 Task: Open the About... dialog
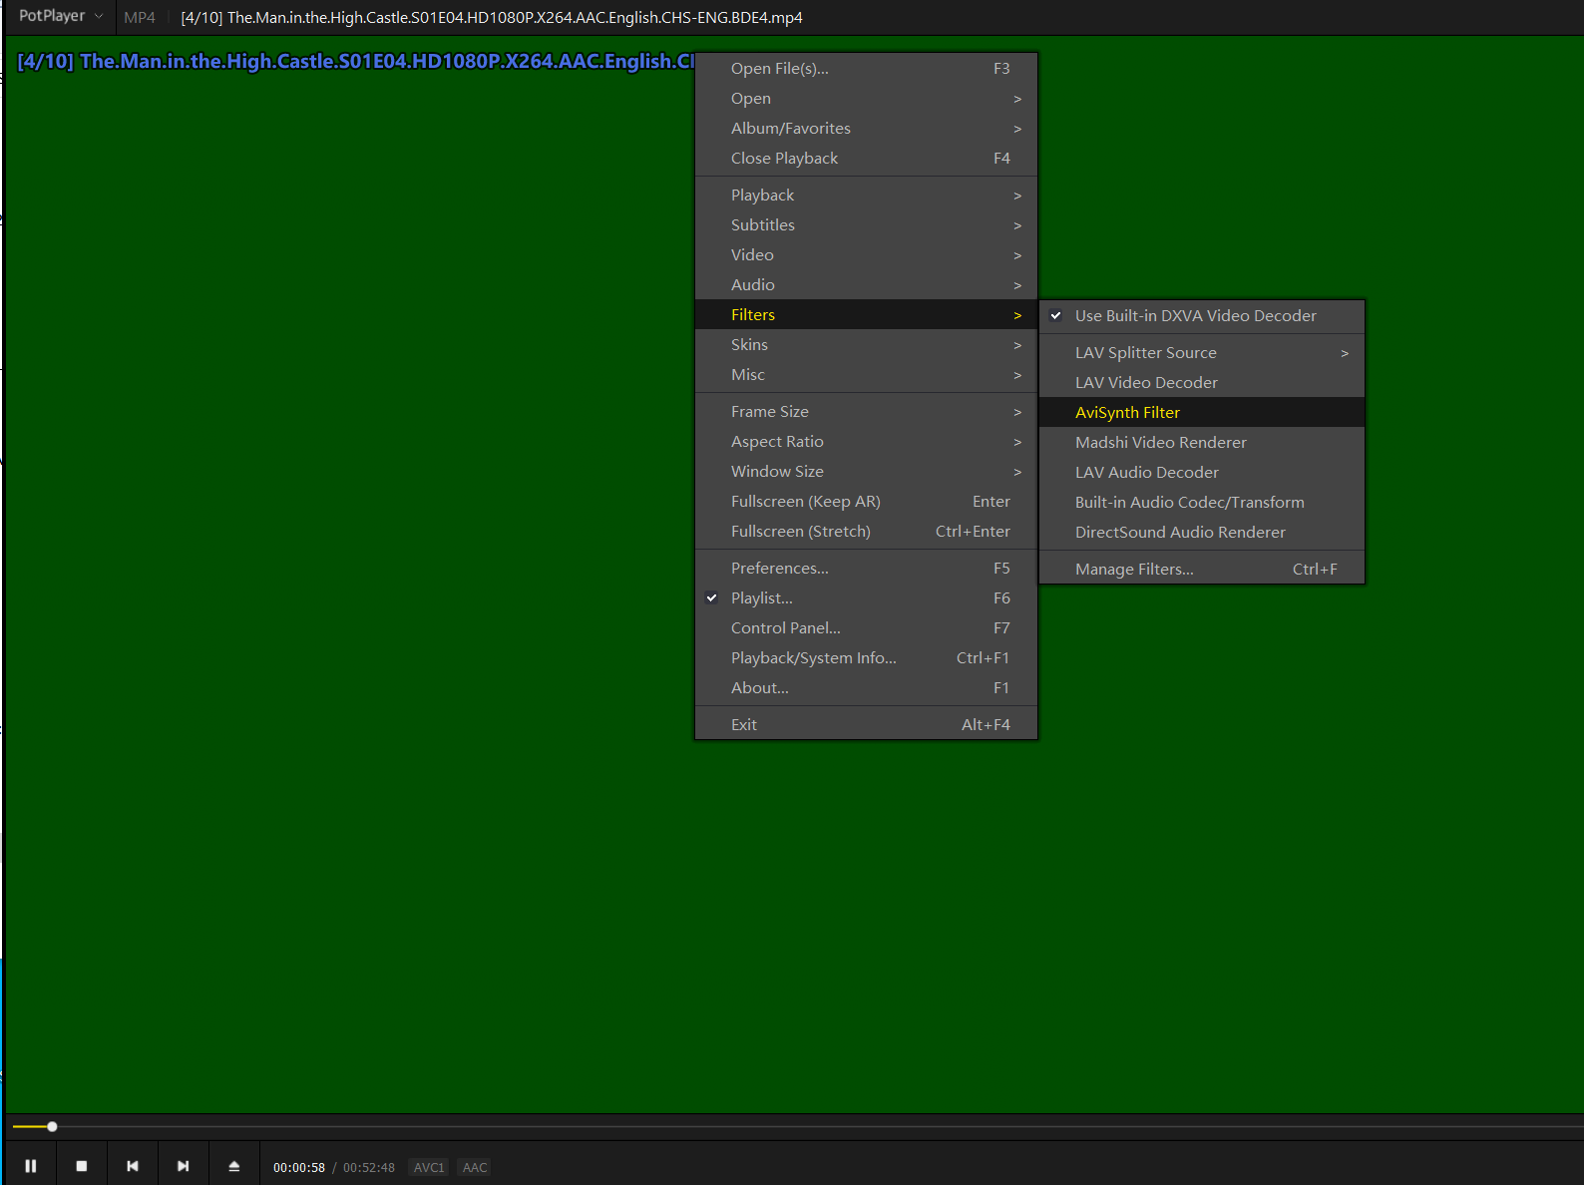click(x=866, y=688)
